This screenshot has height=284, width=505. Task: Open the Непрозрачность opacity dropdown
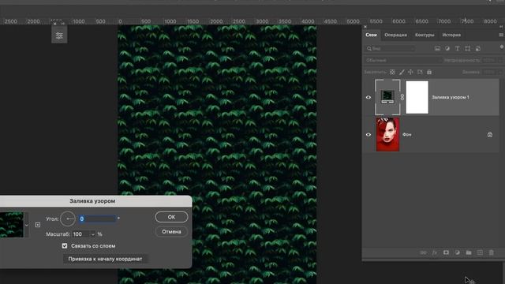coord(499,60)
